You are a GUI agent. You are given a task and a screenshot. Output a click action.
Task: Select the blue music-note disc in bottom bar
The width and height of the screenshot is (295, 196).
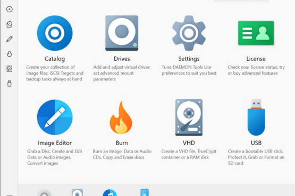[110, 193]
